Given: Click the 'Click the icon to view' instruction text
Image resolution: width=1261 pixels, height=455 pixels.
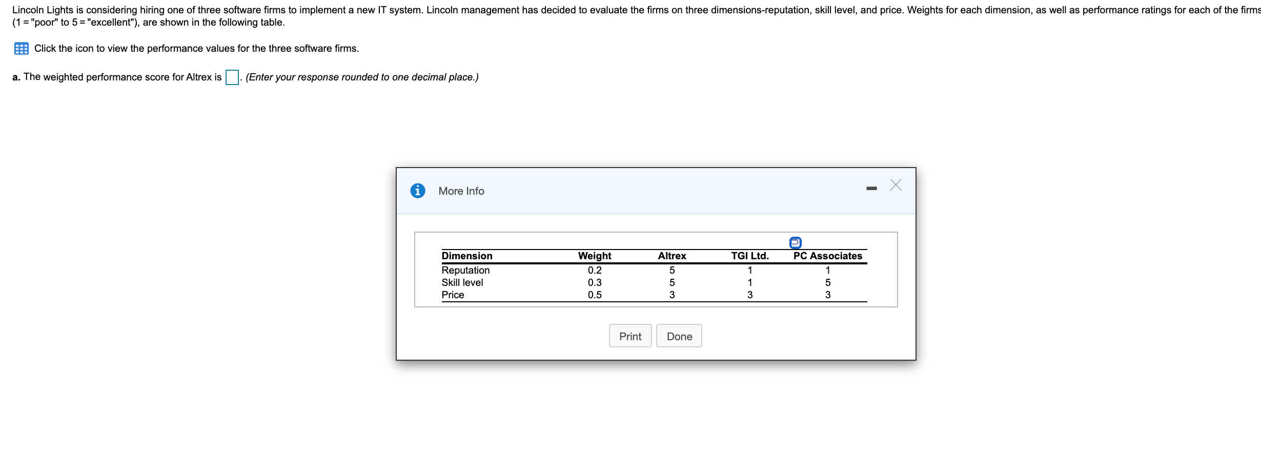Looking at the screenshot, I should (x=197, y=49).
